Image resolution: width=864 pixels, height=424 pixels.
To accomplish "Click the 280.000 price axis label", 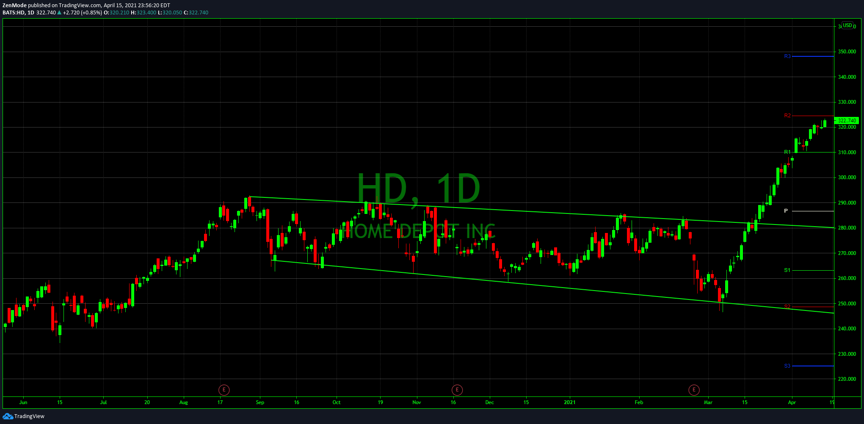I will click(847, 228).
